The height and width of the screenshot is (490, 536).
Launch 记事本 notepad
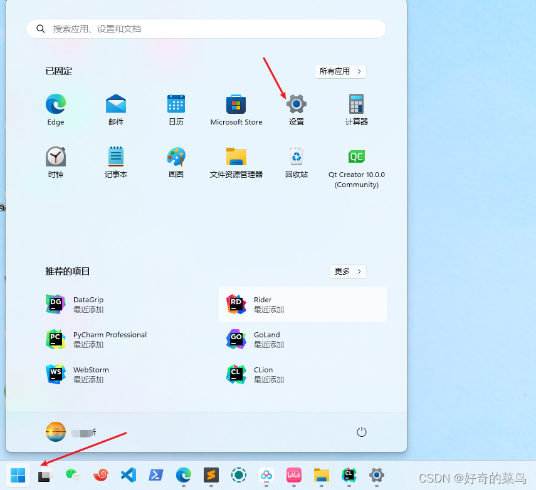[116, 162]
